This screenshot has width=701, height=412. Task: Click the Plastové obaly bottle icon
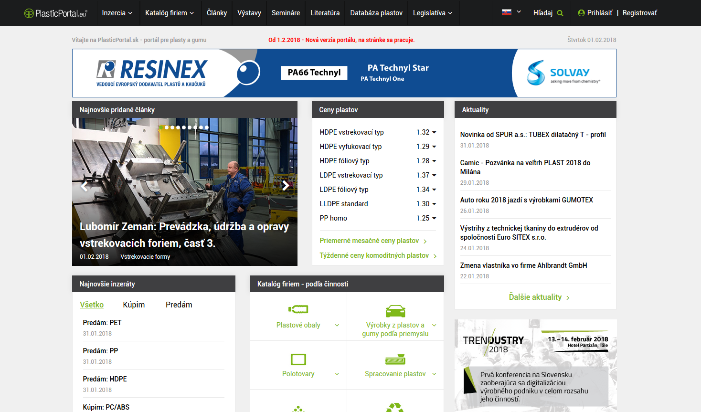point(298,309)
